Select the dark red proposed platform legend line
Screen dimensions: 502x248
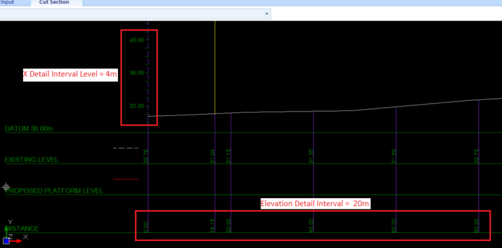[x=126, y=179]
